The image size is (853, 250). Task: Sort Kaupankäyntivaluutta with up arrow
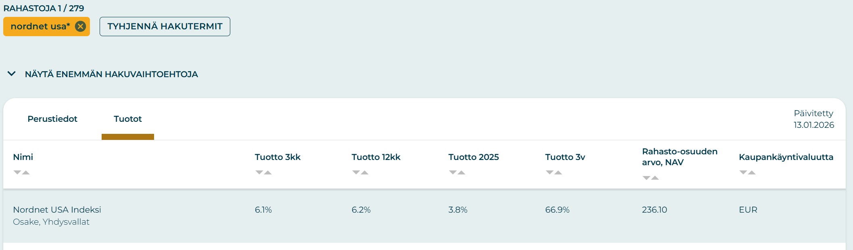(752, 172)
